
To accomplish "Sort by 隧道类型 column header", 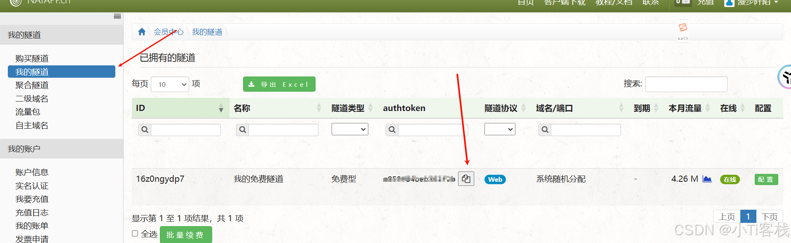I will [x=352, y=108].
